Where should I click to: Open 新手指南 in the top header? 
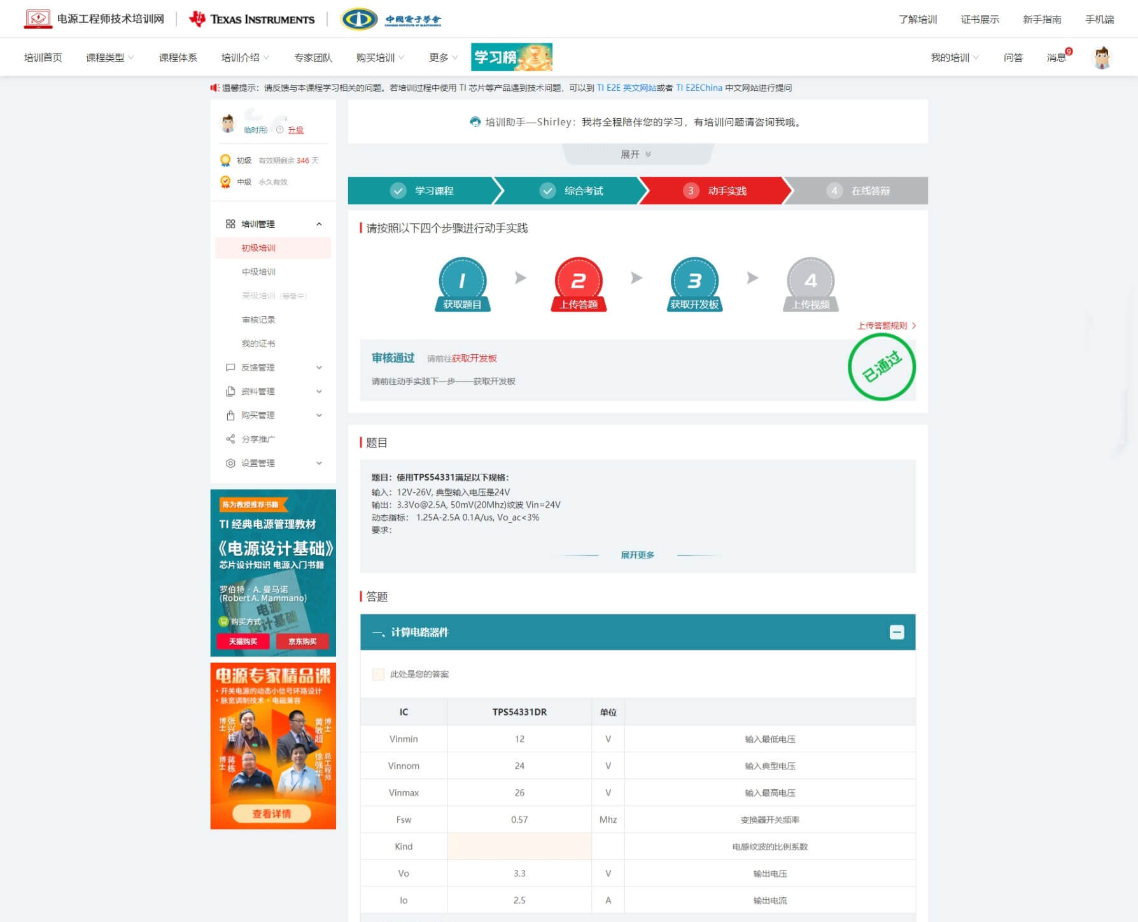(x=1042, y=19)
